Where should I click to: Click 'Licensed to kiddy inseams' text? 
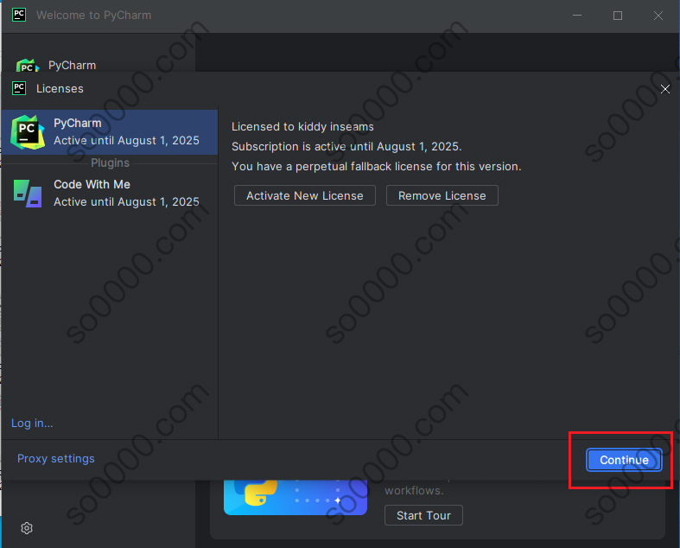tap(302, 127)
